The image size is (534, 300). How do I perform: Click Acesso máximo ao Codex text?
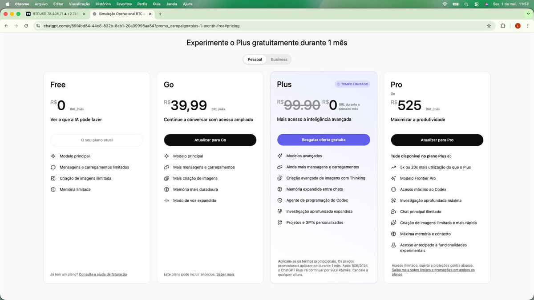click(423, 189)
